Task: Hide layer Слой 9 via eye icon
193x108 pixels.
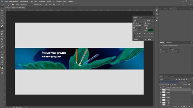Action: [x=160, y=100]
